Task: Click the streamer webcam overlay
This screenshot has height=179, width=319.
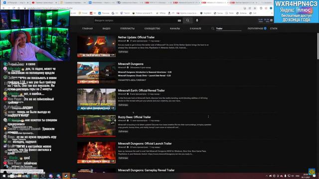Action: pyautogui.click(x=35, y=35)
